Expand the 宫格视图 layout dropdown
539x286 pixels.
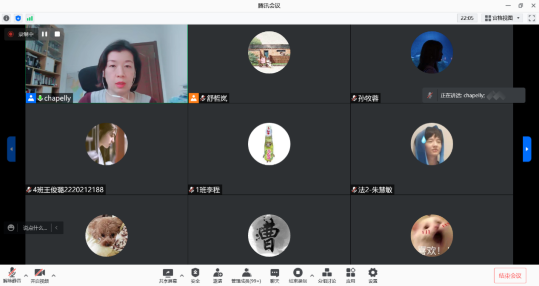tap(502, 18)
